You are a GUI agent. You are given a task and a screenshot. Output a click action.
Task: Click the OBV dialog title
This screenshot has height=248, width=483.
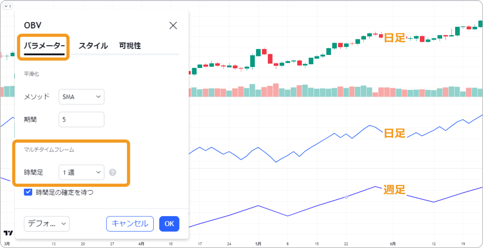click(33, 25)
